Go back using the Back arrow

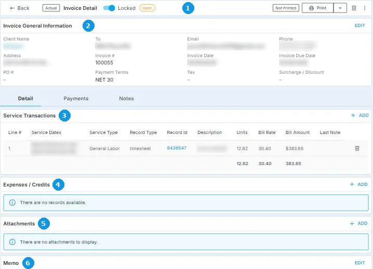pos(19,8)
